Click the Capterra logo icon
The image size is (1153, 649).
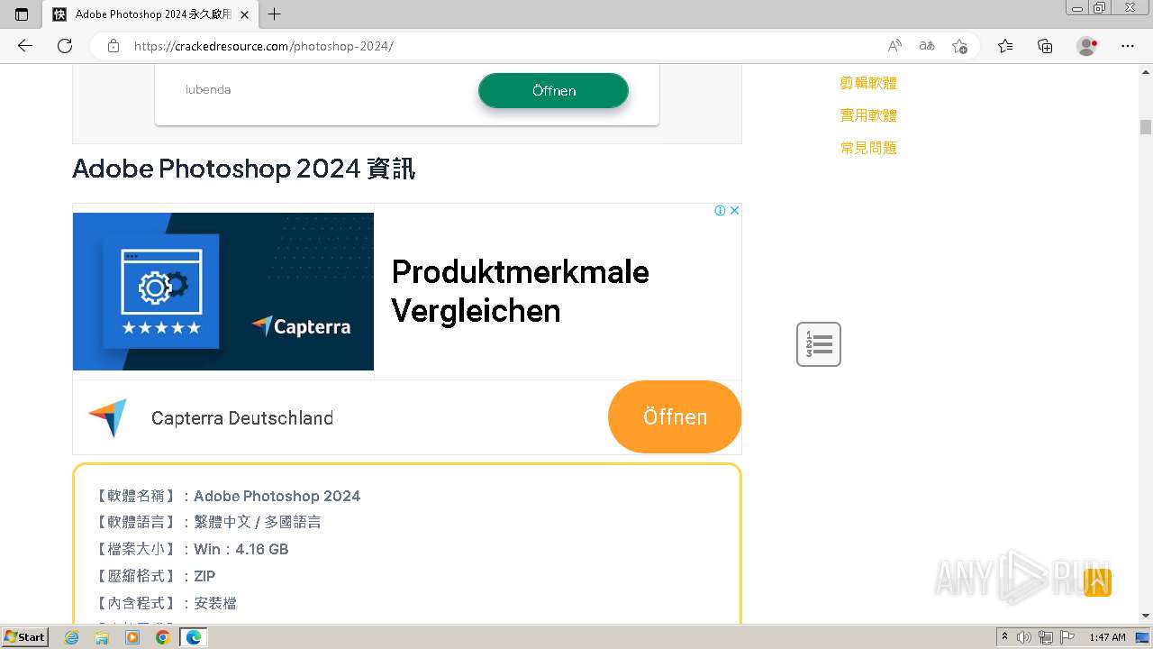108,417
